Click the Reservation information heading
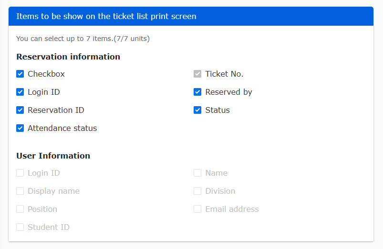Image resolution: width=383 pixels, height=249 pixels. tap(68, 57)
